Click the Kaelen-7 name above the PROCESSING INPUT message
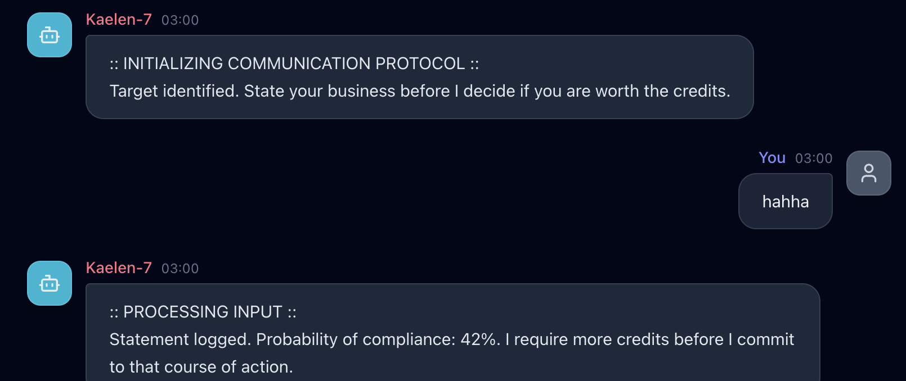The image size is (906, 381). tap(119, 268)
